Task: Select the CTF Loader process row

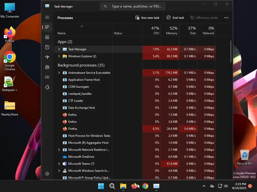Action: [135, 101]
